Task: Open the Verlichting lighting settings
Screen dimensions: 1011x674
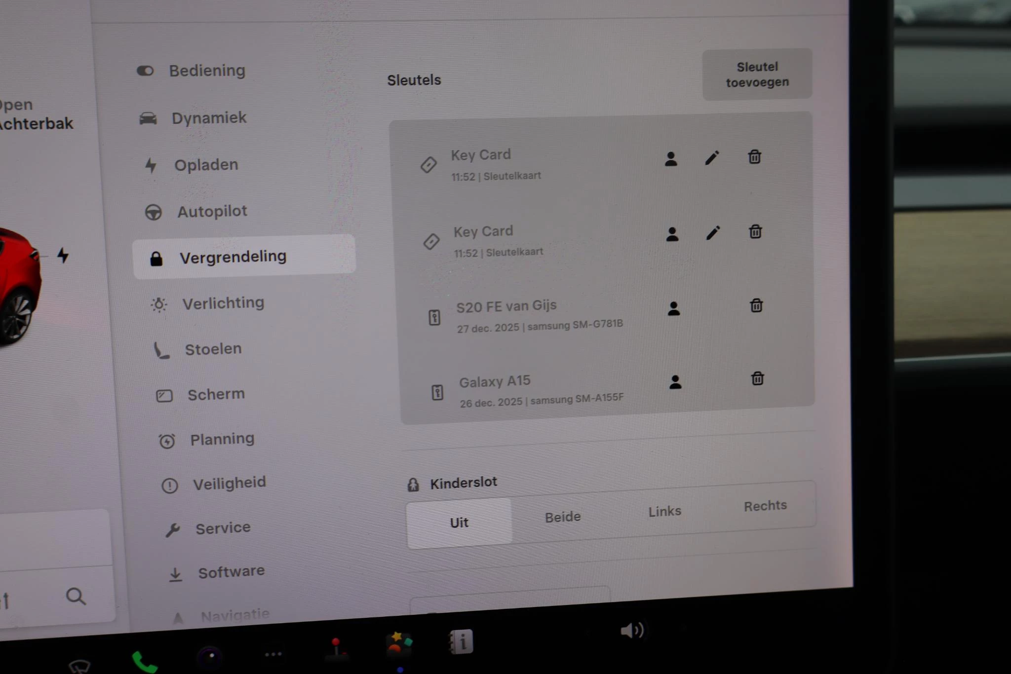Action: (x=224, y=302)
